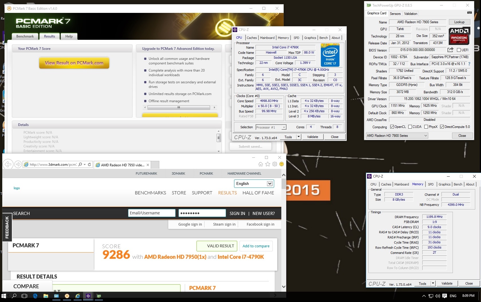Click the search magnifier in the address bar
Image resolution: width=481 pixels, height=302 pixels.
point(80,165)
